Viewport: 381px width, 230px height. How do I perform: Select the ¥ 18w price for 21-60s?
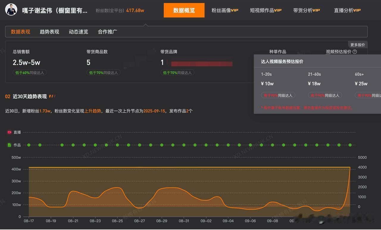pos(314,84)
